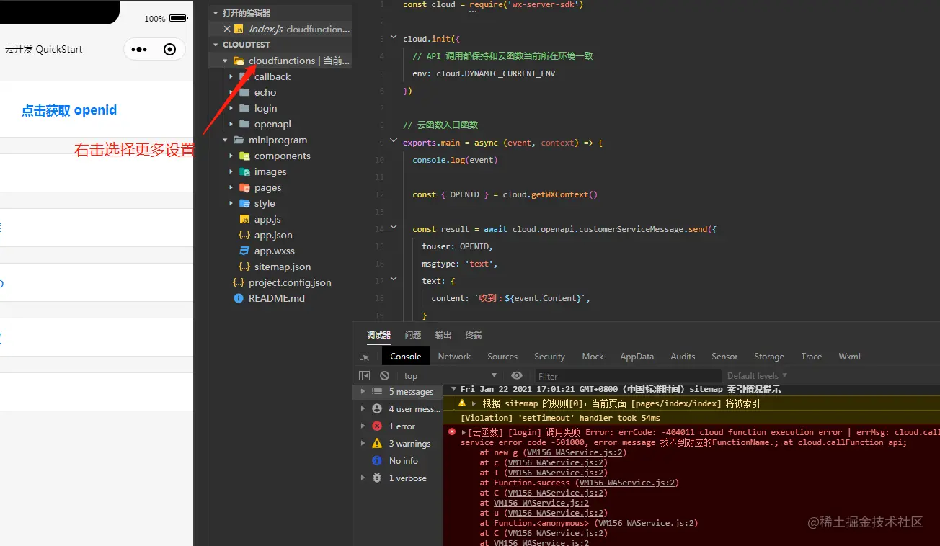Fold the 'text: {' object block

(x=394, y=278)
